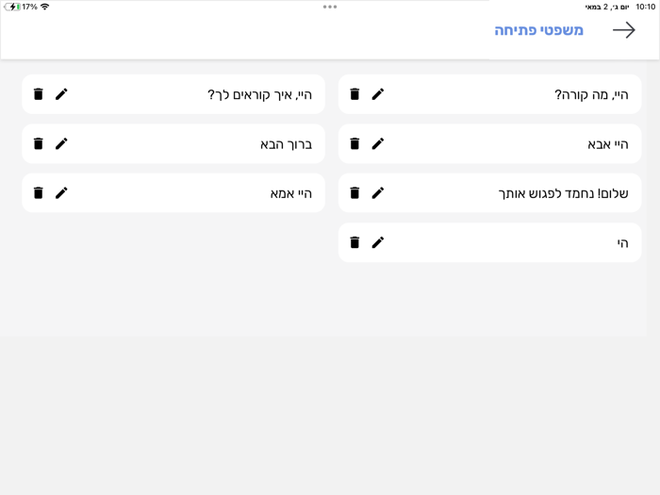The width and height of the screenshot is (660, 495).
Task: Edit the 'היי אבא' sentence
Action: 378,143
